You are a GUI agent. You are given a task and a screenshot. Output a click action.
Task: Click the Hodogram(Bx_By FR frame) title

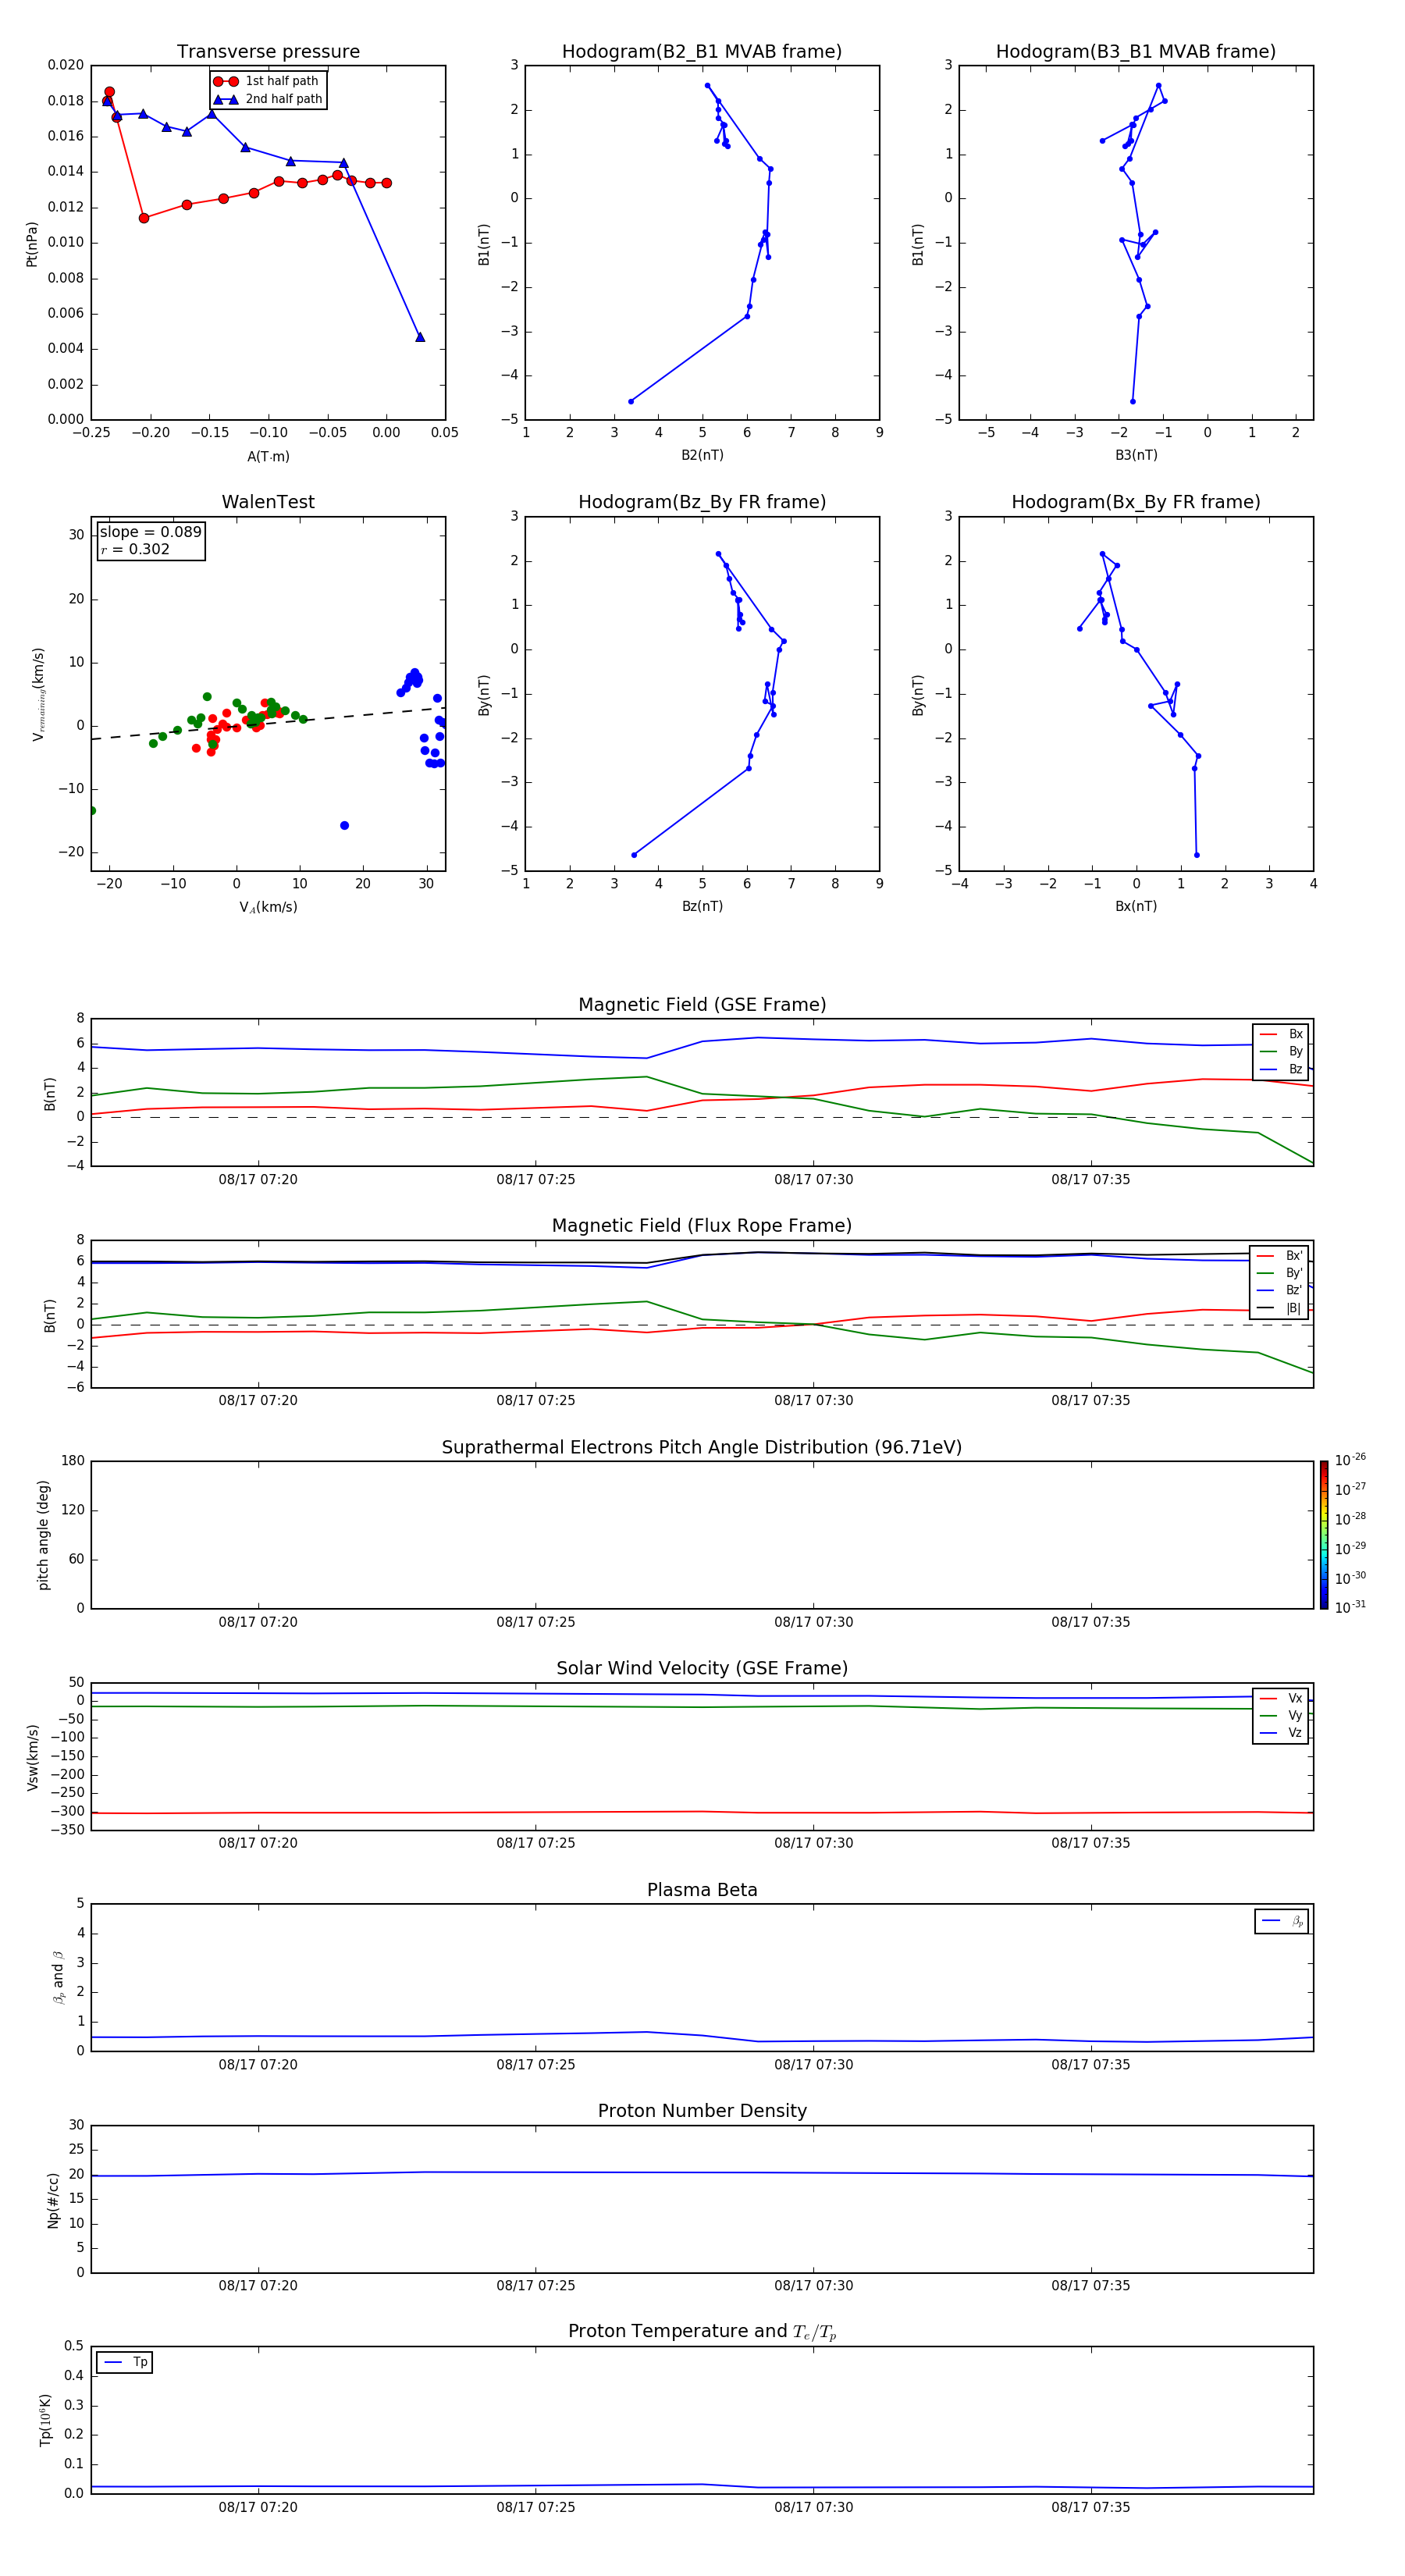1136,502
